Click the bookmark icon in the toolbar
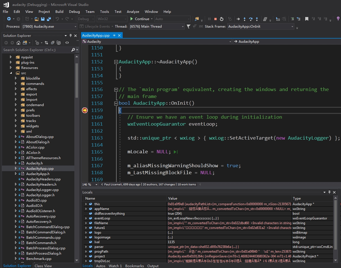The height and width of the screenshot is (268, 341). (x=307, y=19)
